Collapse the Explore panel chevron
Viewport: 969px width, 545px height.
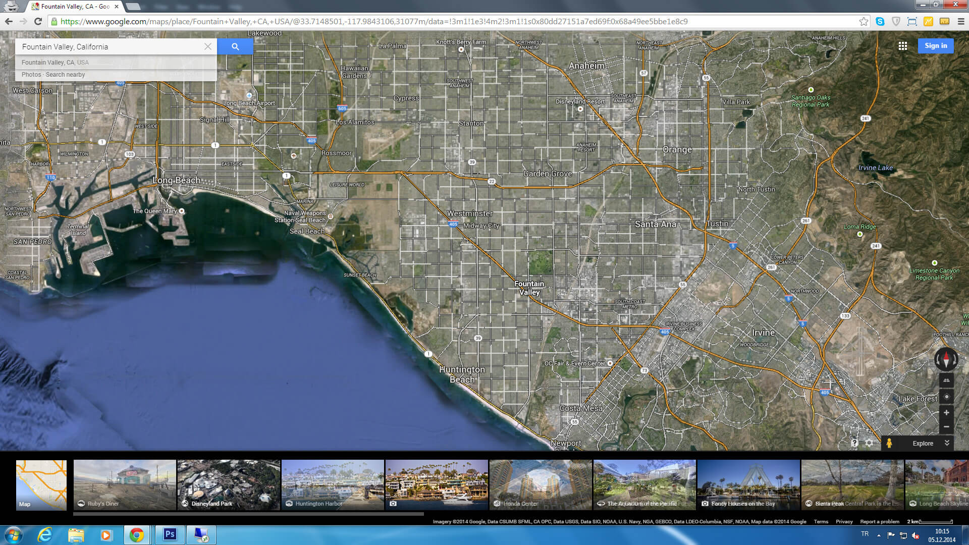(x=947, y=443)
